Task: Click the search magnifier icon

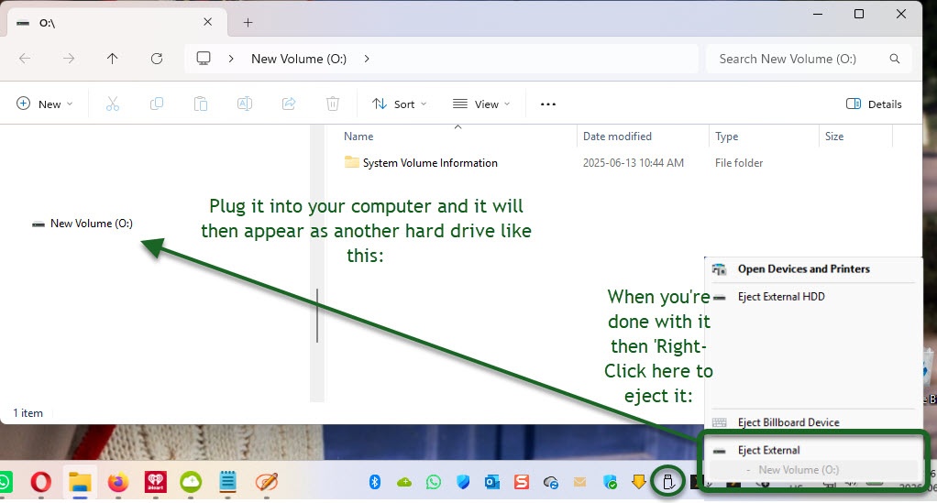Action: [x=895, y=59]
